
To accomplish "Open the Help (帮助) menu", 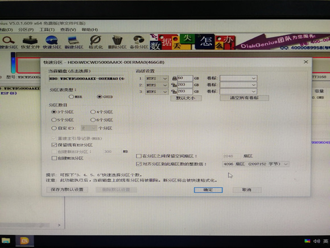I will pyautogui.click(x=90, y=30).
